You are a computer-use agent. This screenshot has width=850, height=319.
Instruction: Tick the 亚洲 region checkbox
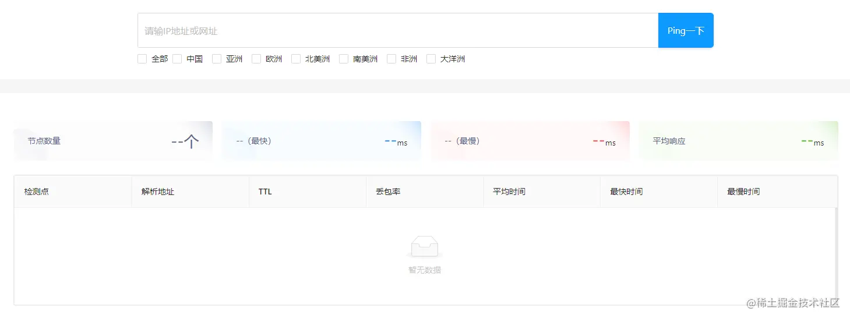coord(217,59)
